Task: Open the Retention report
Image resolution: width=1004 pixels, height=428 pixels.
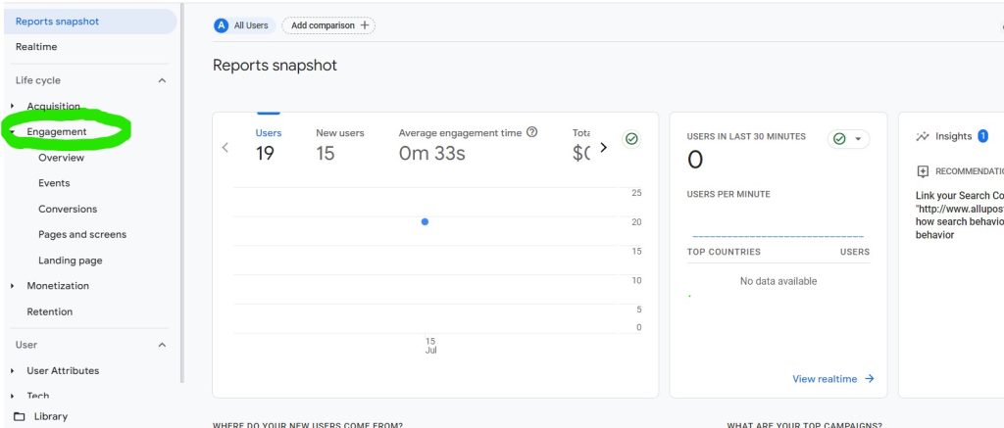Action: coord(49,311)
